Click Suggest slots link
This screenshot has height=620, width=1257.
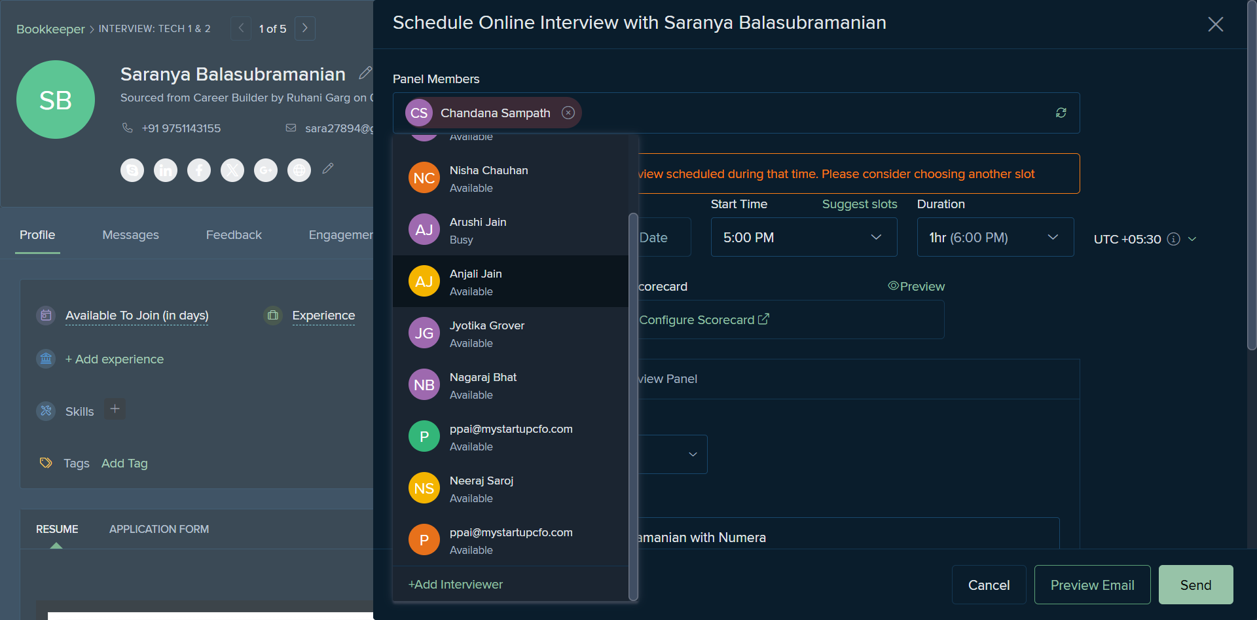tap(860, 204)
